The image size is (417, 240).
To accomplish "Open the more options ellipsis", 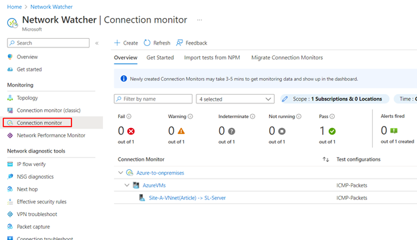I will 199,20.
